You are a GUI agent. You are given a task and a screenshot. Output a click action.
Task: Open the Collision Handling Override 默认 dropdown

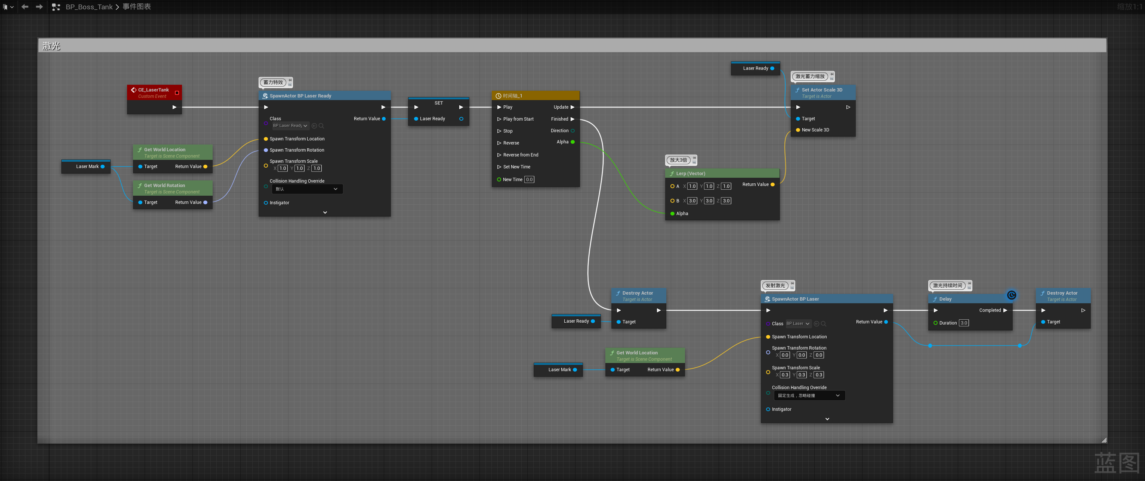coord(307,189)
